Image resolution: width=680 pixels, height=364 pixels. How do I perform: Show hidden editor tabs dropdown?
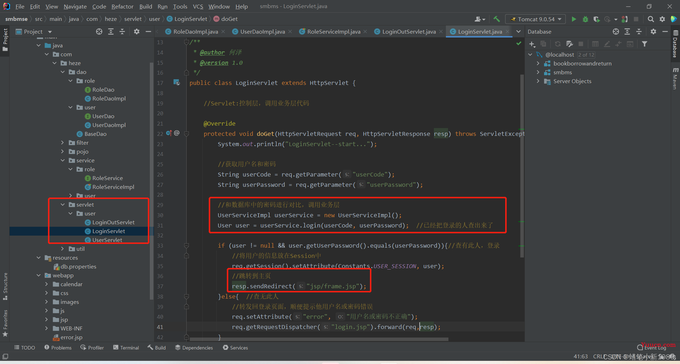tap(518, 31)
